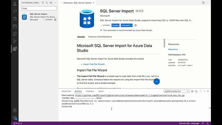
Task: Click the 'Marketplace Info' heading
Action: tap(177, 55)
